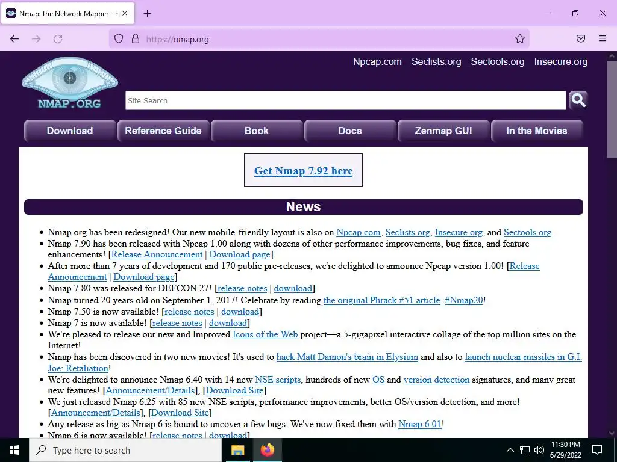Select the Nmap: the Network Mapper tab
The width and height of the screenshot is (617, 462).
pyautogui.click(x=67, y=14)
